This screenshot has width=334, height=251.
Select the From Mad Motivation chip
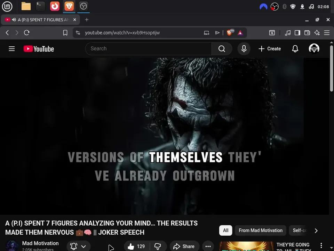261,230
